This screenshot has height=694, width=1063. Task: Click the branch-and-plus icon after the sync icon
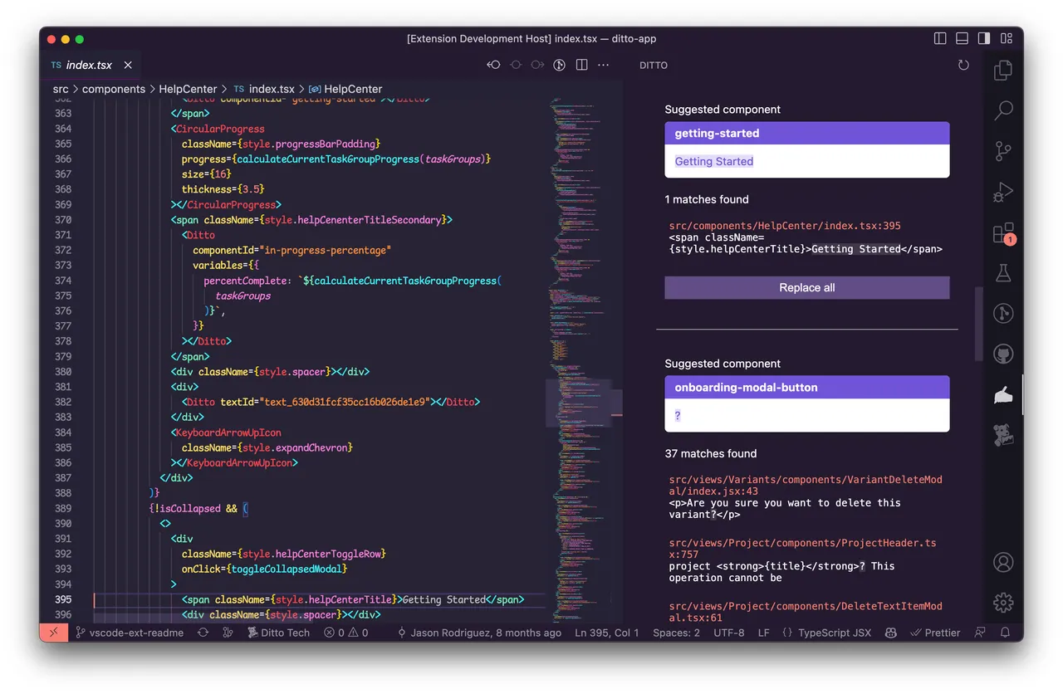click(228, 633)
